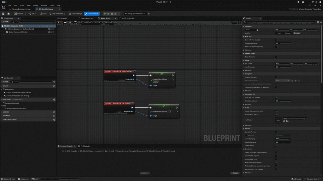Click the Class Defaults button

coord(92,14)
